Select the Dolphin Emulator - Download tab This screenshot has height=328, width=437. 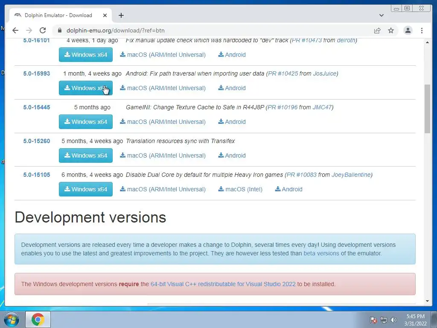(x=61, y=15)
